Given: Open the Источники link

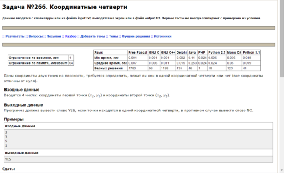Looking at the screenshot, I should [163, 36].
